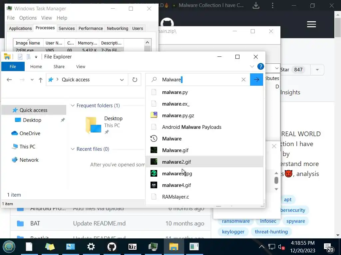Image resolution: width=341 pixels, height=255 pixels.
Task: Click threat-hunting topic tag
Action: pyautogui.click(x=271, y=231)
